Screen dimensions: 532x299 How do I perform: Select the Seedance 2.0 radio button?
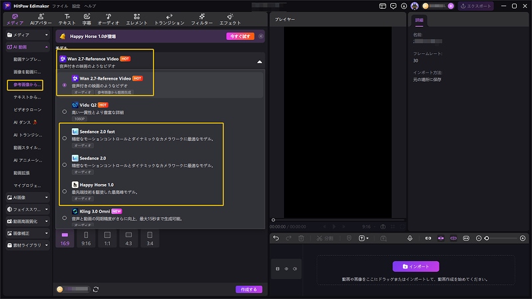65,165
